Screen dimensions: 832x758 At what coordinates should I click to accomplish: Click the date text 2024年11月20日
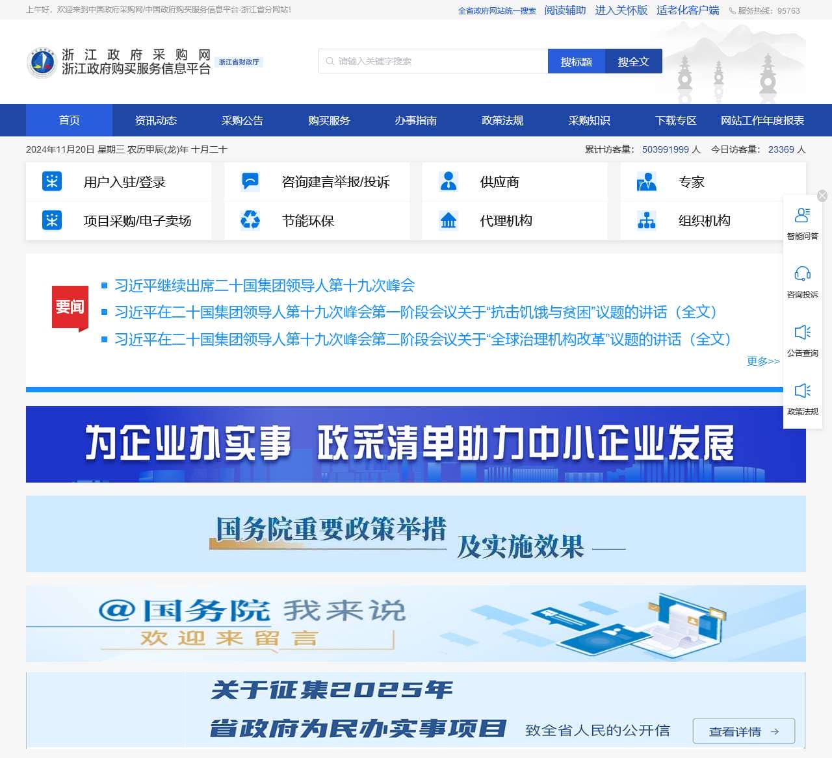coord(60,149)
